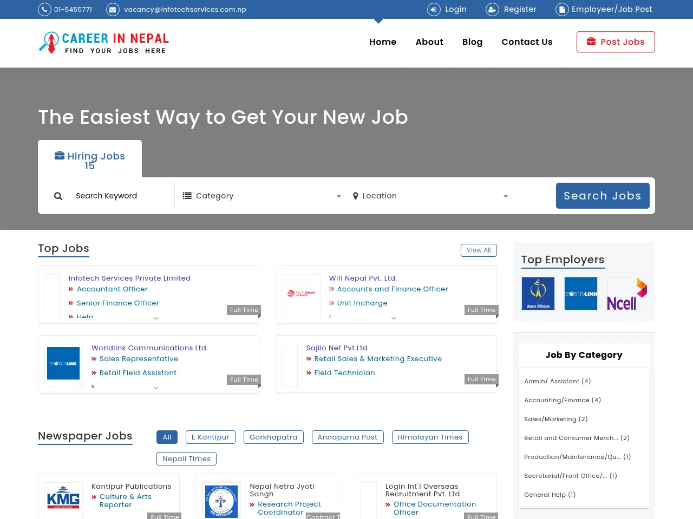Open the Category dropdown

point(262,196)
